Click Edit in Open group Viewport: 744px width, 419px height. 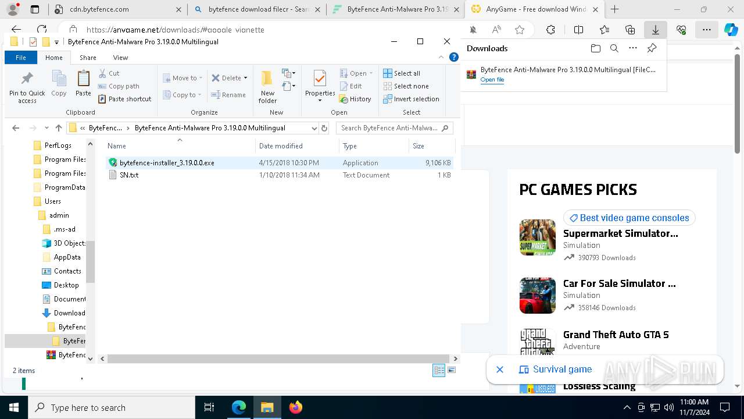(351, 86)
